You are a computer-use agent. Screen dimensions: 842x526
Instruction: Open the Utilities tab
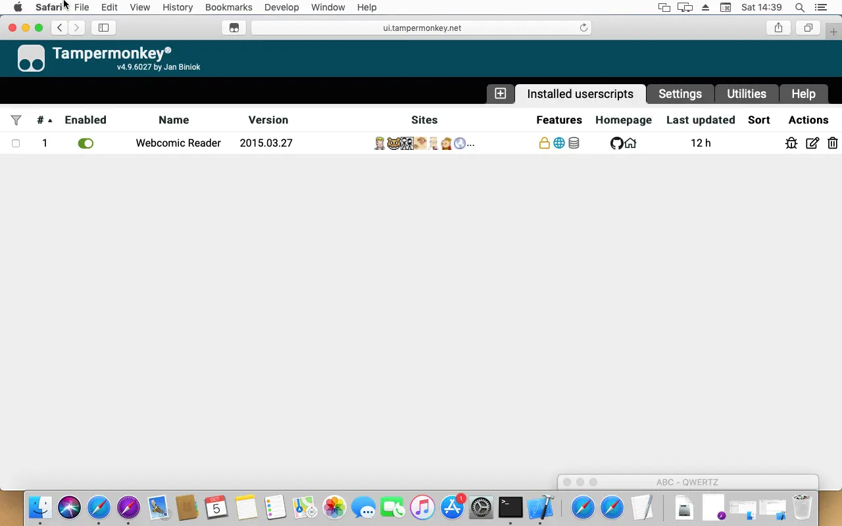coord(746,94)
